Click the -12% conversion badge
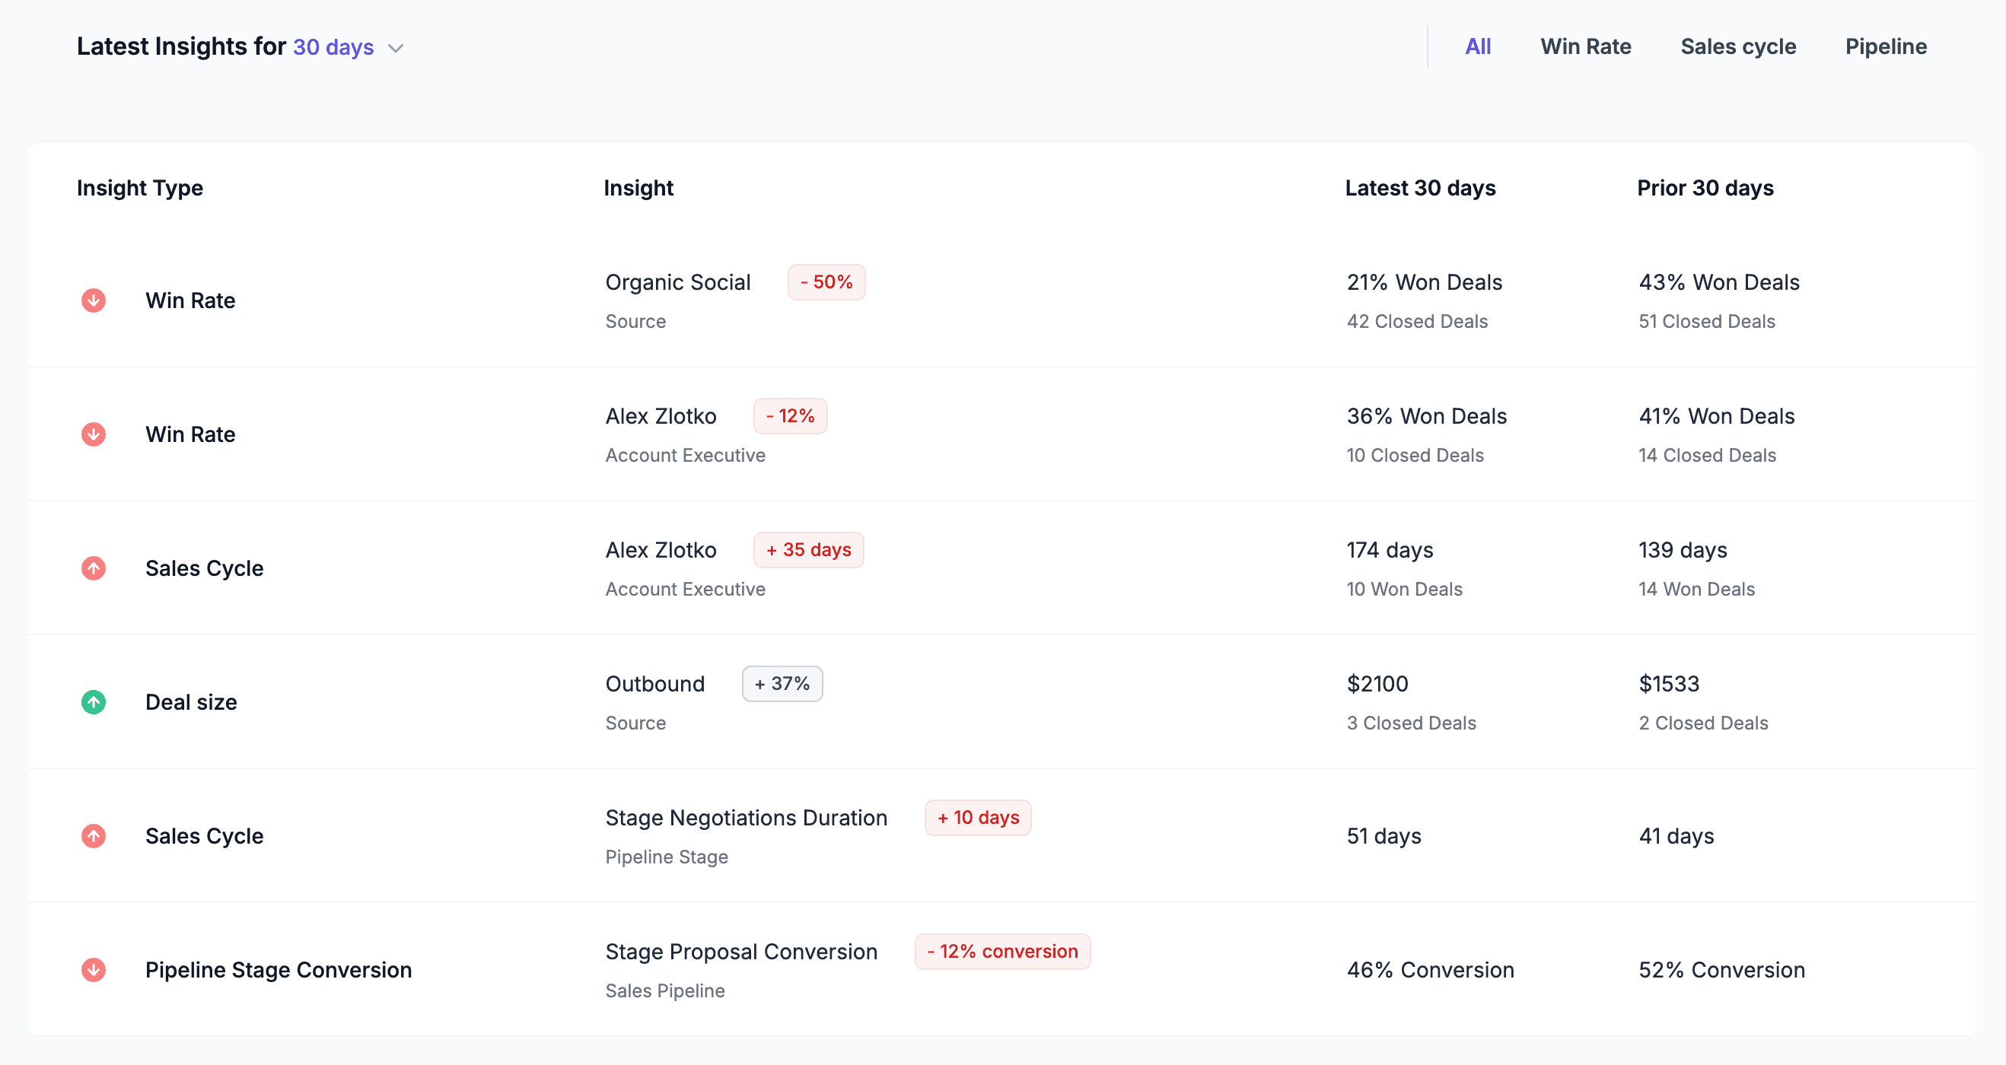Viewport: 2006px width, 1065px height. coord(1002,952)
